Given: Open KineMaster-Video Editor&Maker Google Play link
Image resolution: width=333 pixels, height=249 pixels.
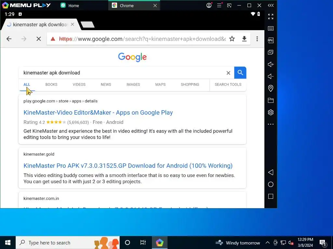Looking at the screenshot, I should [x=98, y=113].
